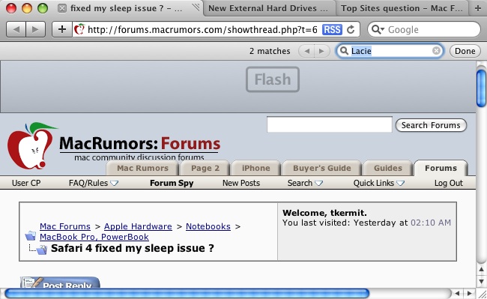Click the find bar magnifier icon
Viewport: 487px width, 299px height.
point(344,51)
